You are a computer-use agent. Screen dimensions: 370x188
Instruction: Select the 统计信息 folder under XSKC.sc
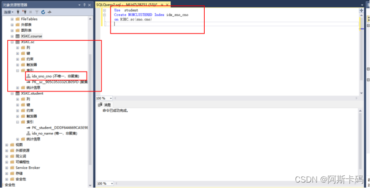click(33, 87)
